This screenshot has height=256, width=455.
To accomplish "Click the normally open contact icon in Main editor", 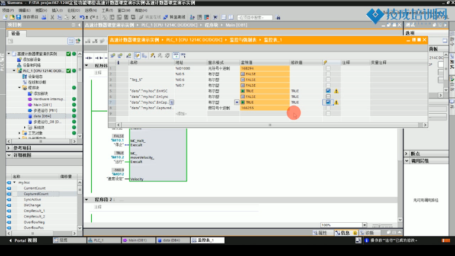I will point(89,58).
